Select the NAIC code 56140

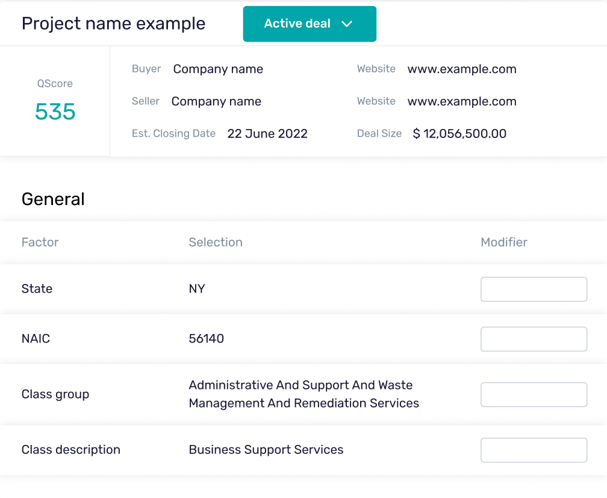(x=207, y=339)
